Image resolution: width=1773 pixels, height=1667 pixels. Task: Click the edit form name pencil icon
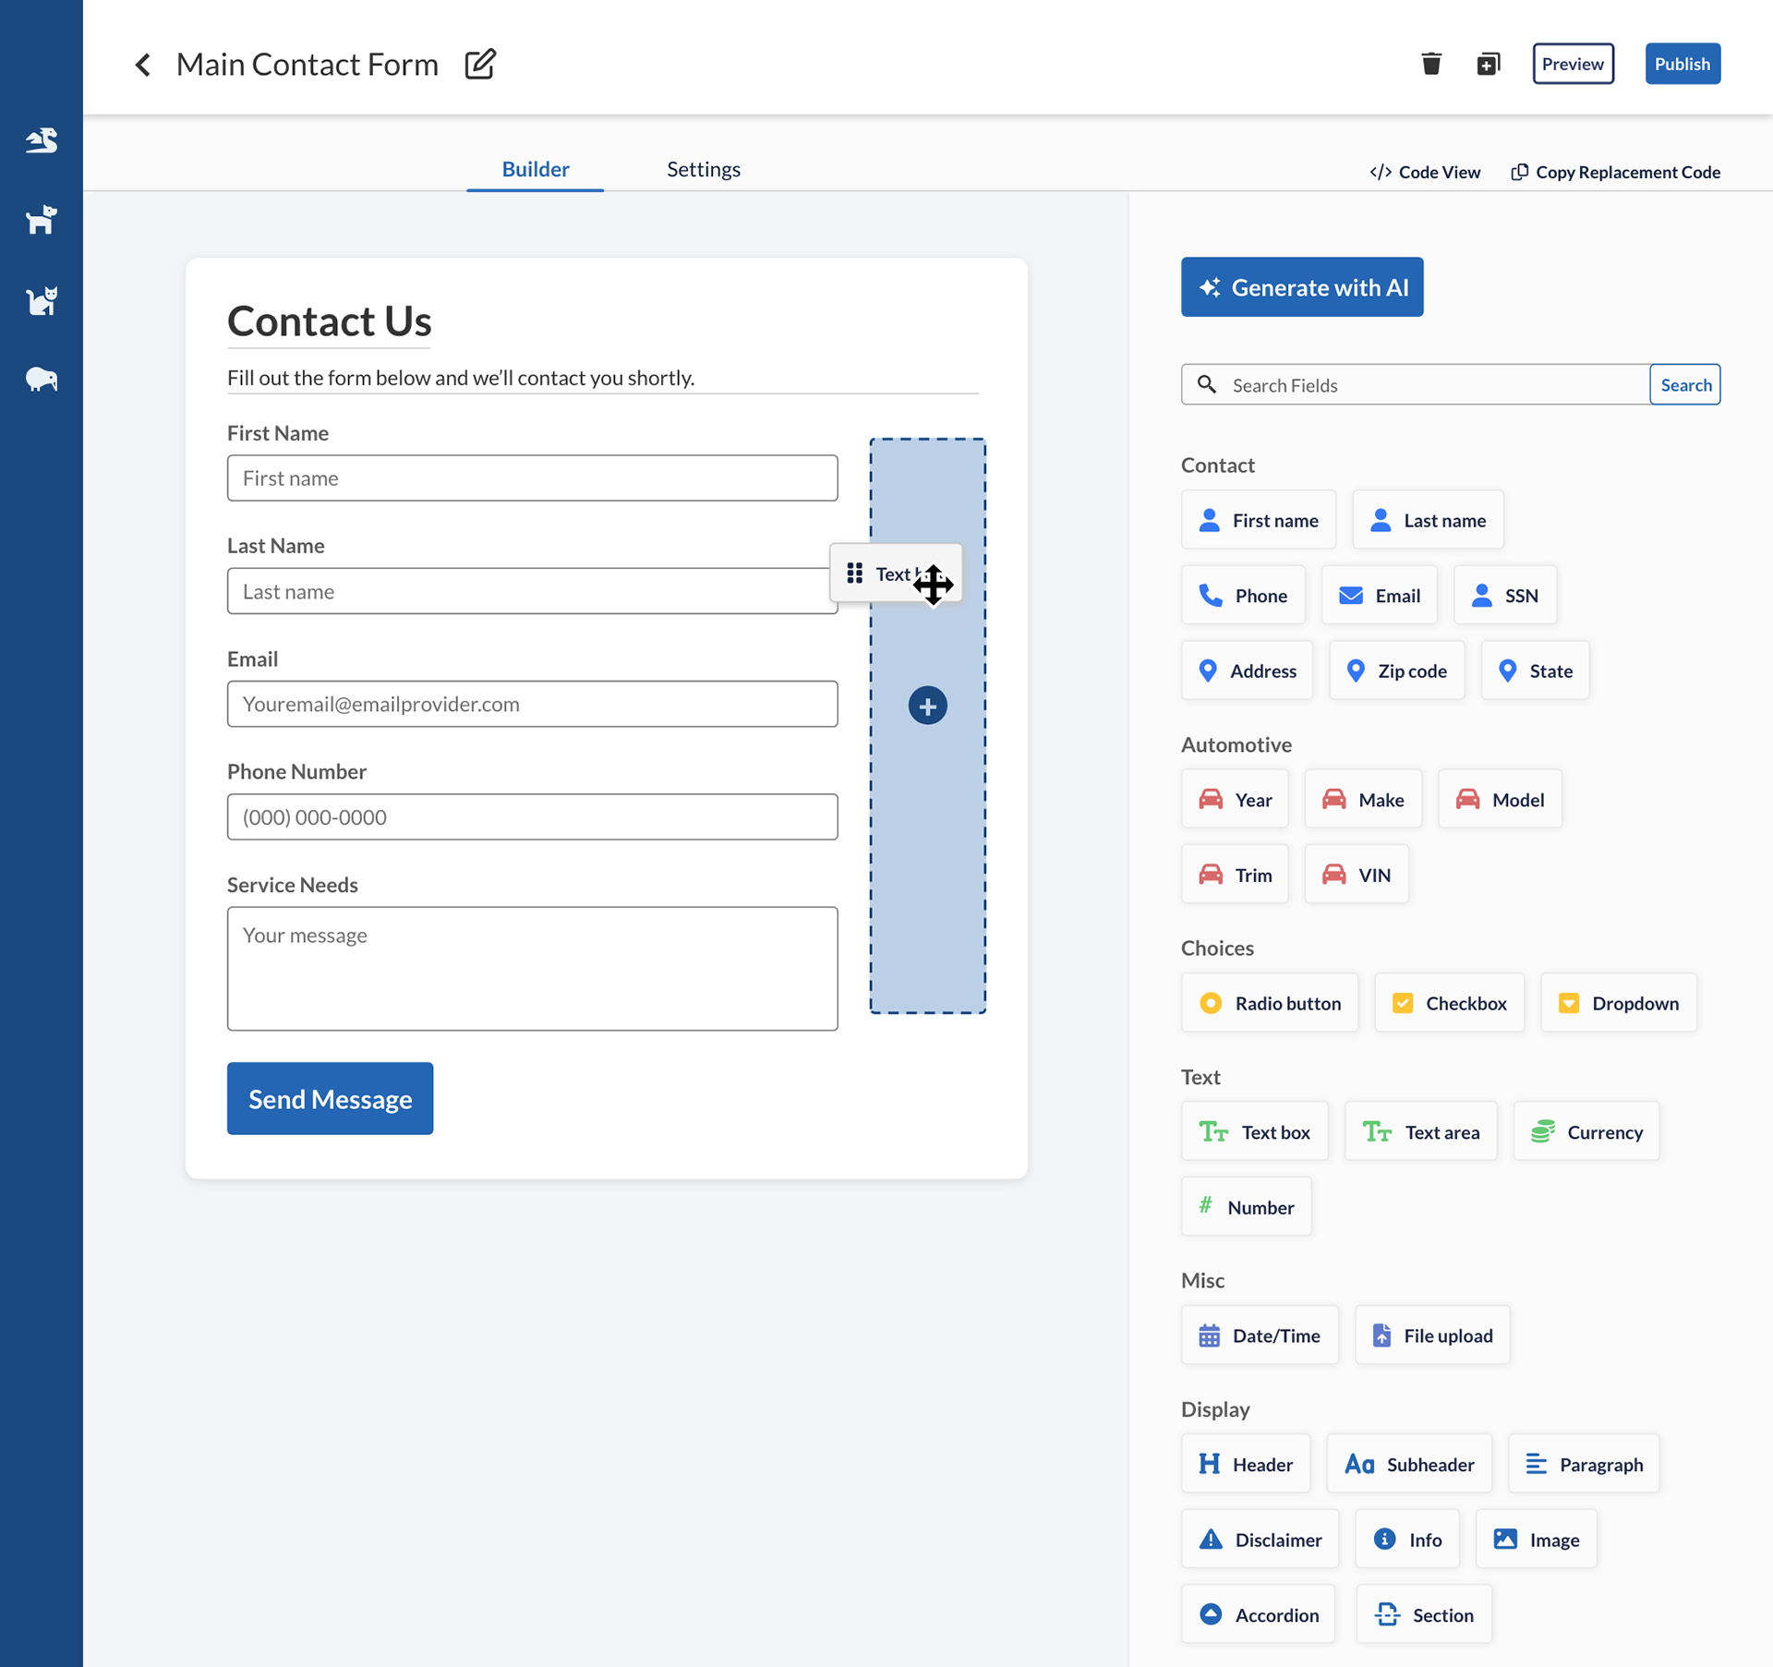tap(480, 64)
